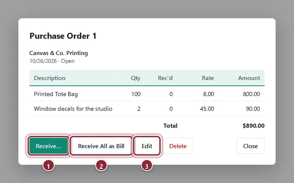This screenshot has width=294, height=183.
Task: Open Edit for Purchase Order 1
Action: (147, 146)
